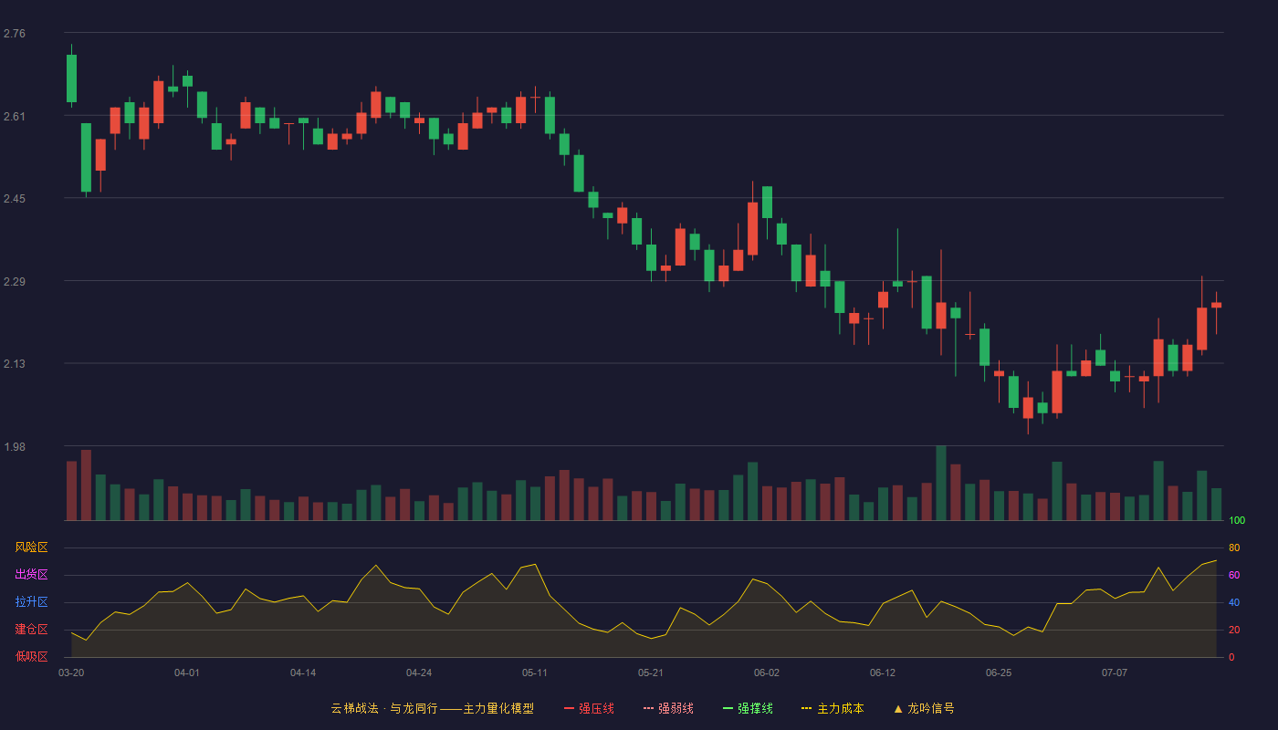Click the red dash icon beside 强压线
The image size is (1278, 730).
pos(569,708)
